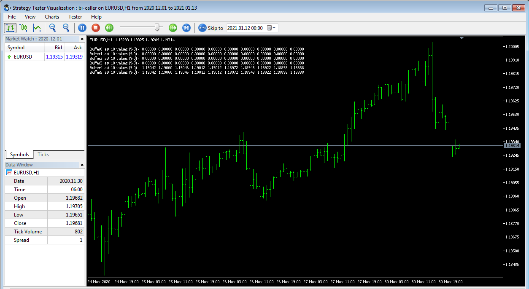Open the Help menu
This screenshot has width=529, height=289.
click(96, 17)
